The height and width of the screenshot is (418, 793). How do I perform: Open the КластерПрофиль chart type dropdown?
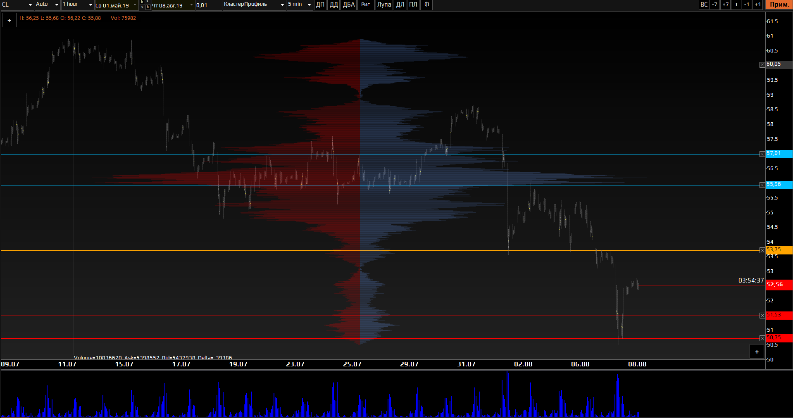click(254, 5)
